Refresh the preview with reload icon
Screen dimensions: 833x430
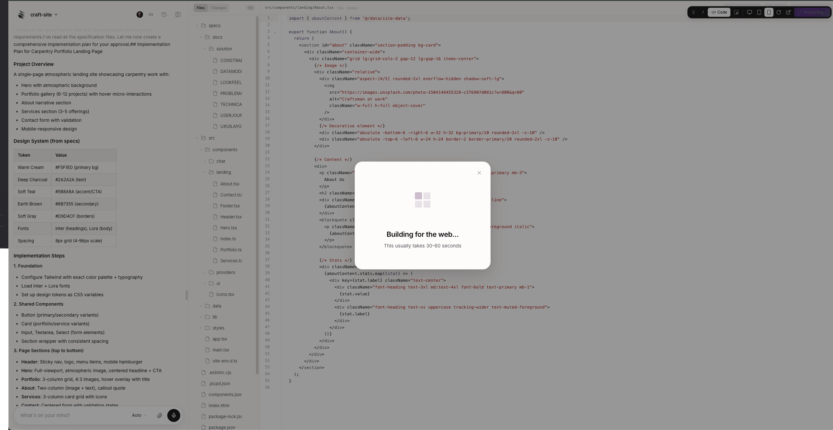pos(779,12)
